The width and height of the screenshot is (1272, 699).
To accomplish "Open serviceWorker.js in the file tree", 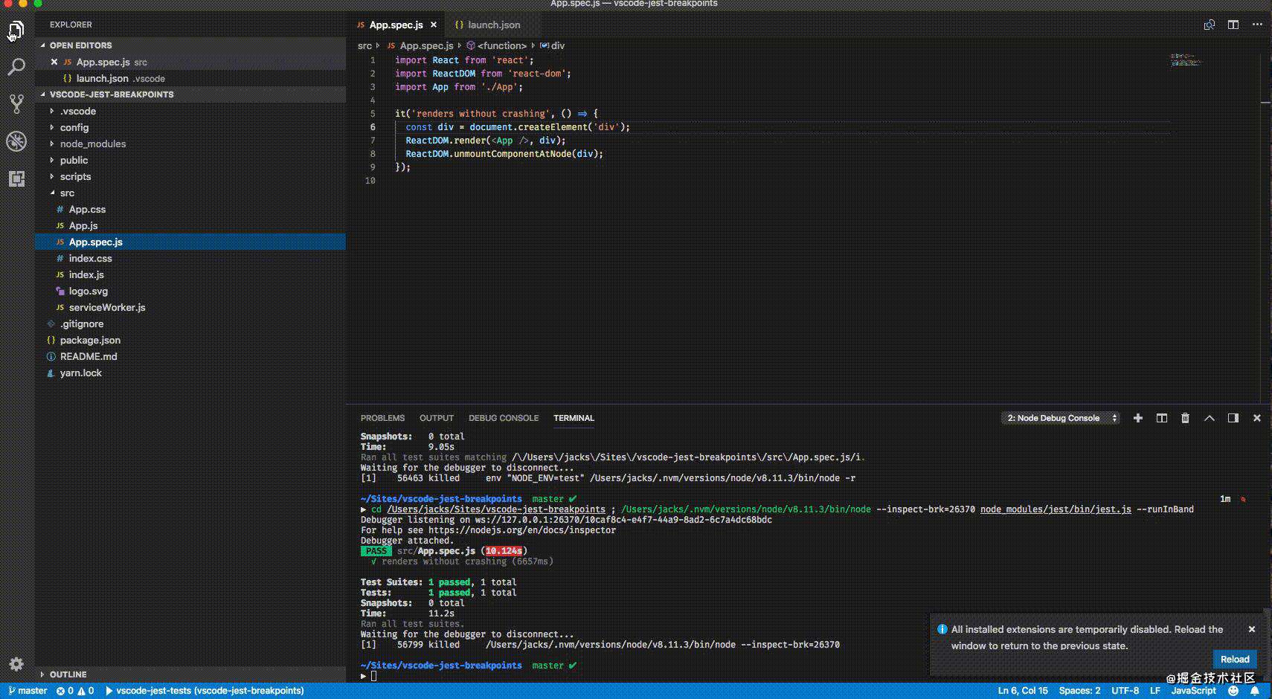I will [190, 307].
